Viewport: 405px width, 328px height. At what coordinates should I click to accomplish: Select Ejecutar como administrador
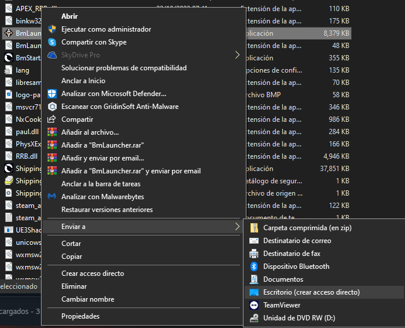click(106, 29)
